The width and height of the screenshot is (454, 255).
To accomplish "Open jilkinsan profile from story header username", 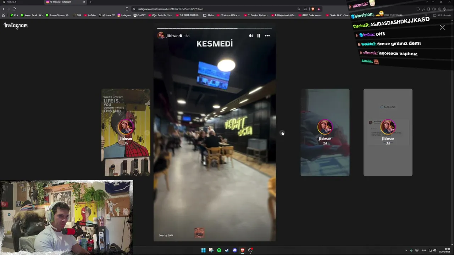I will (x=172, y=36).
